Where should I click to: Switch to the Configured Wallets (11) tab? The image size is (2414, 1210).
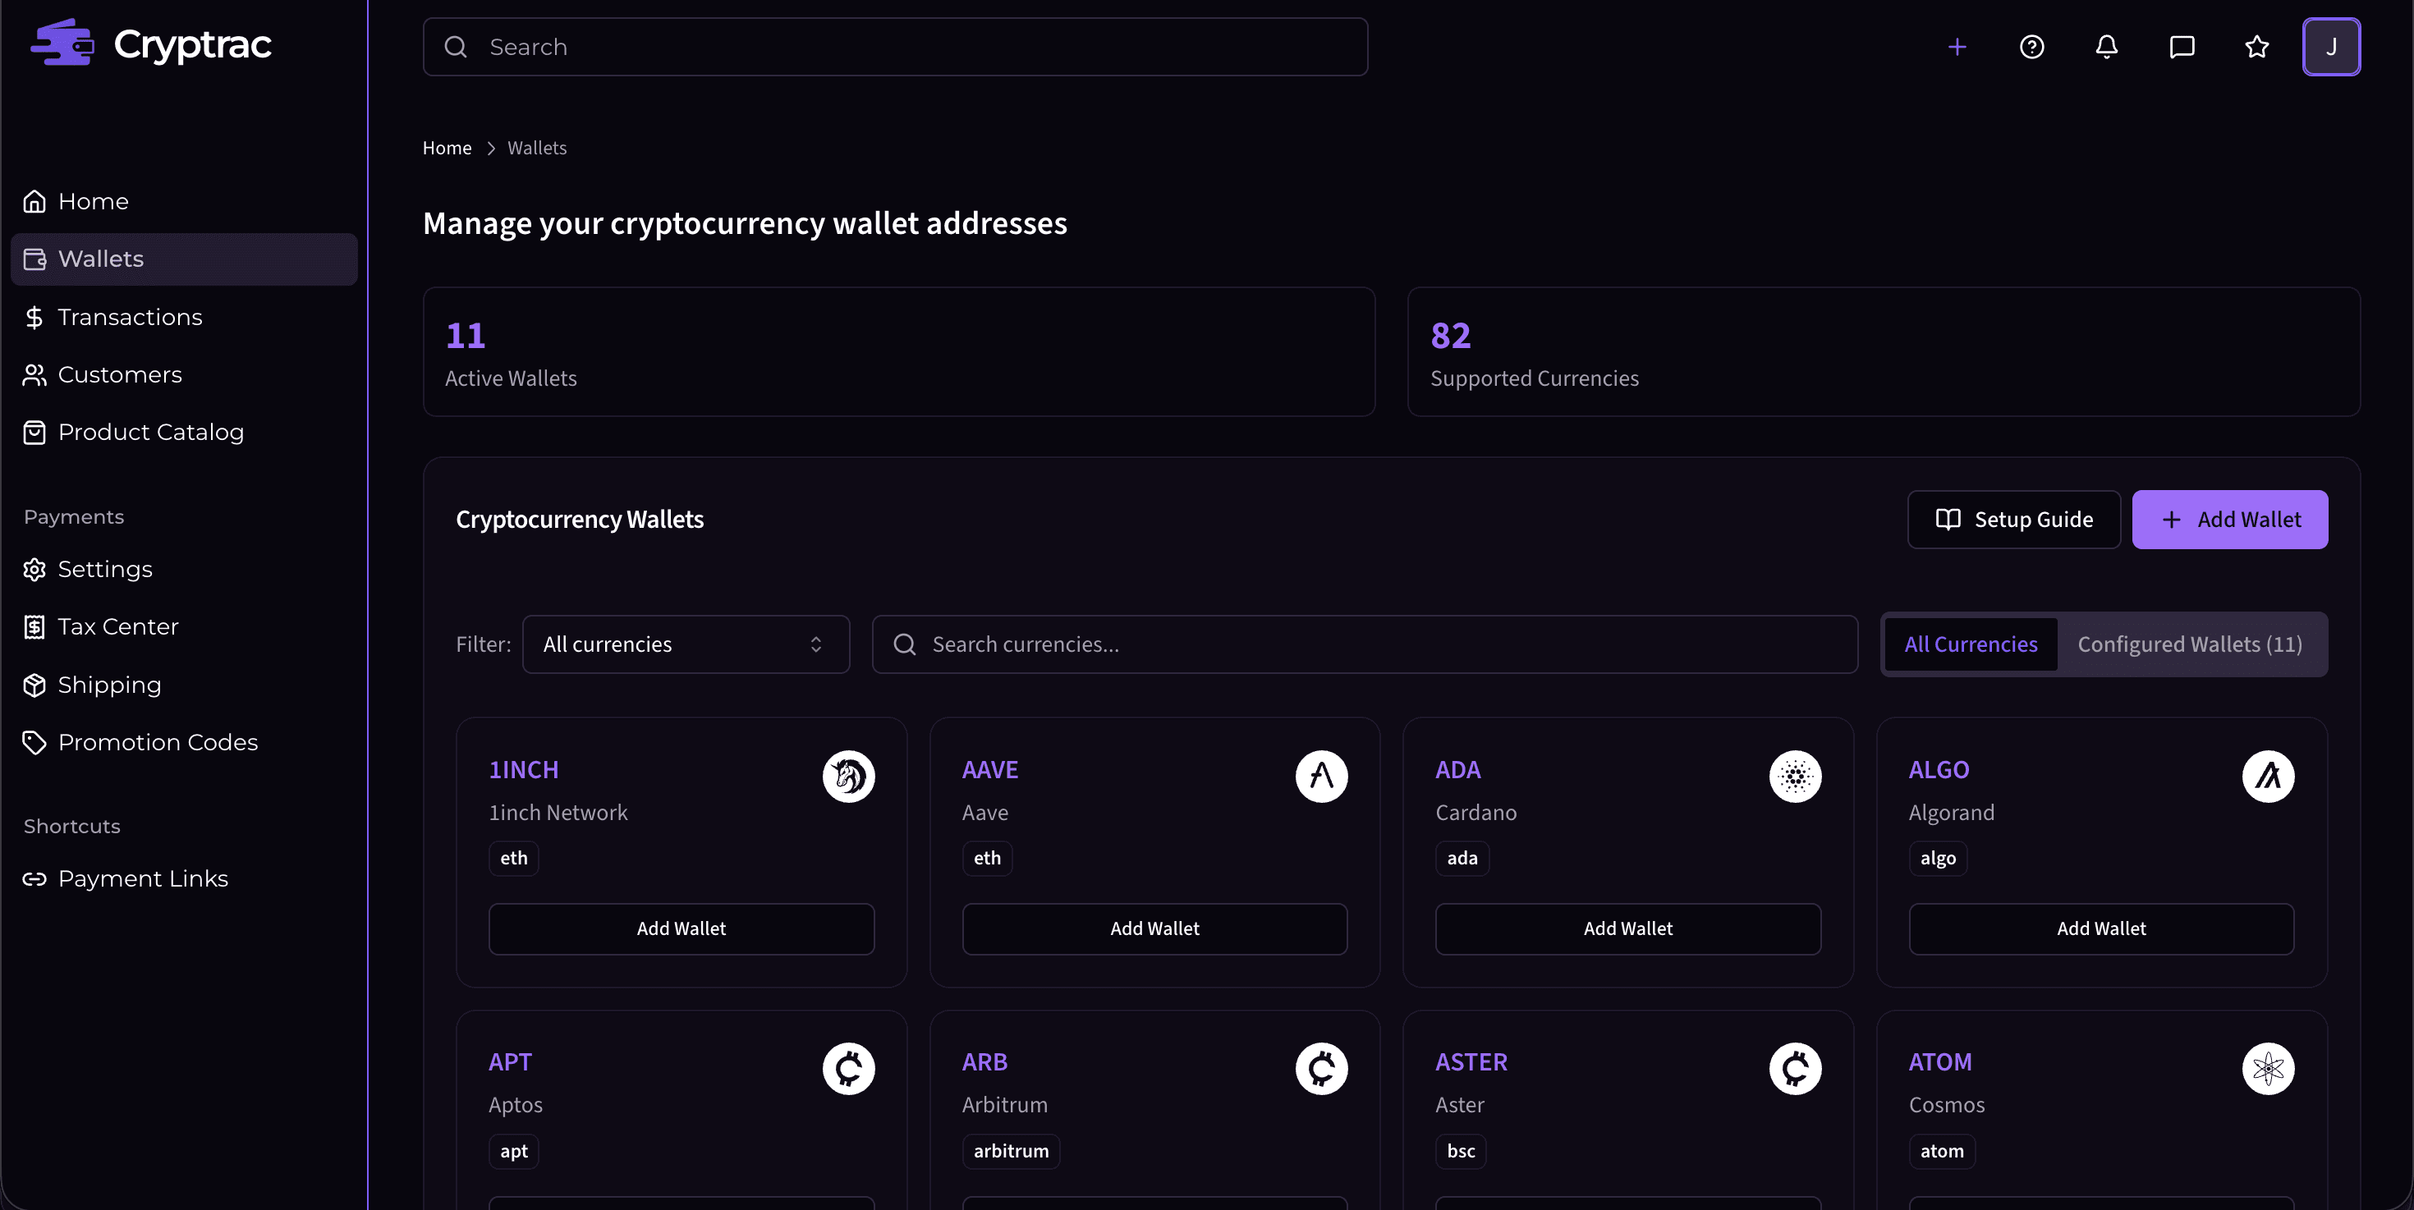2189,644
